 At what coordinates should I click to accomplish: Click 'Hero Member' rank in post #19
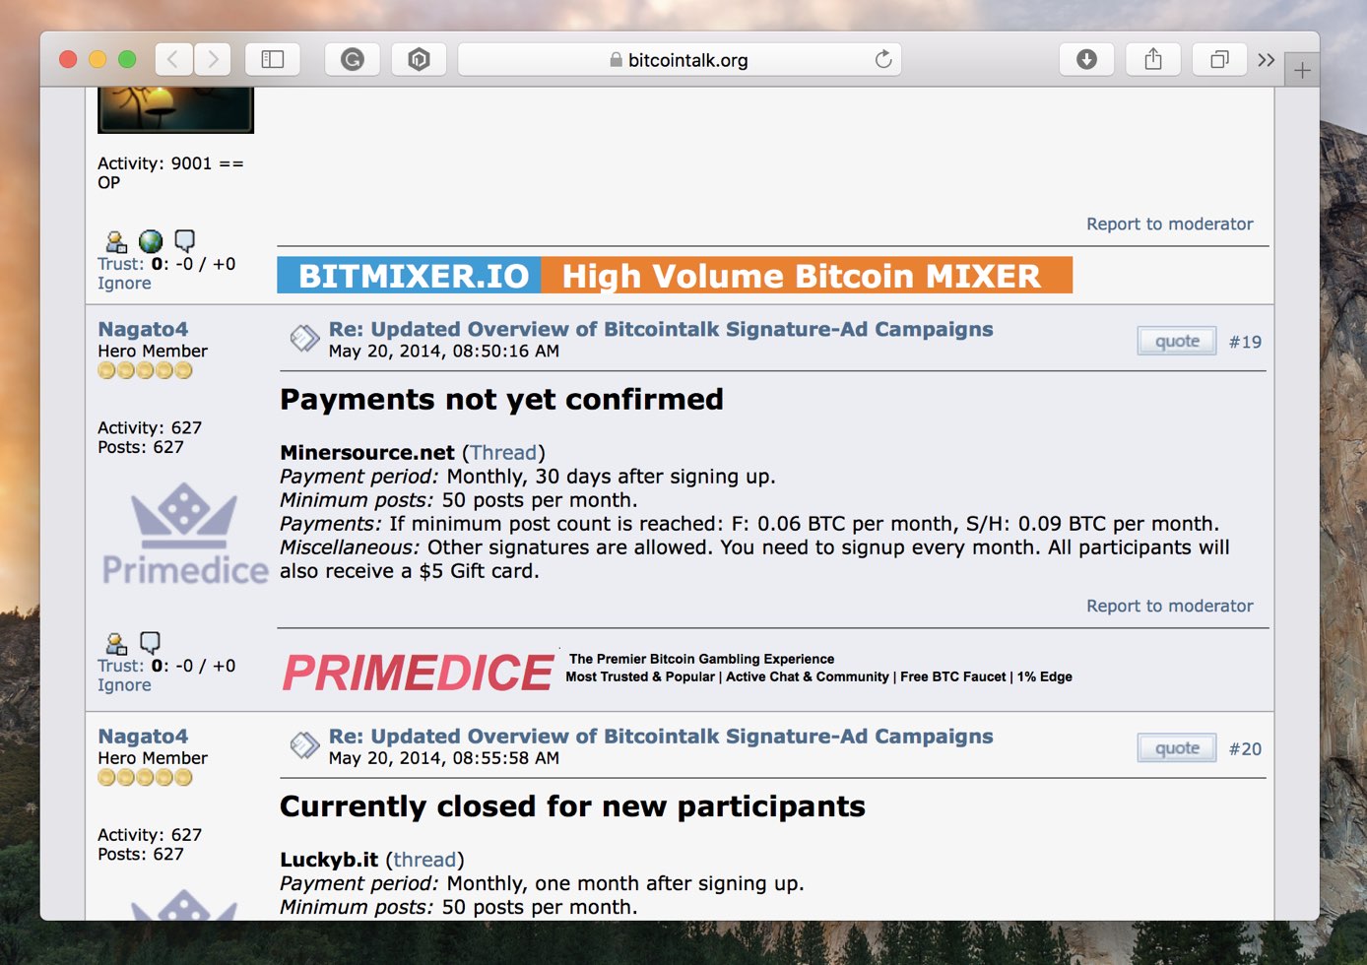click(153, 351)
